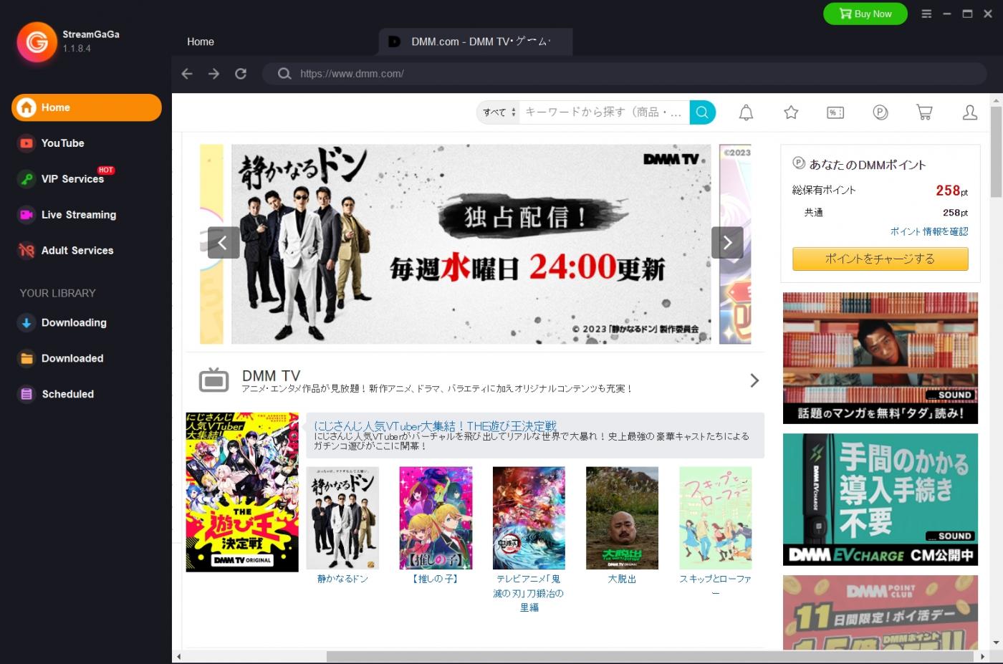
Task: Open the StreamGaGa hamburger menu
Action: tap(926, 14)
